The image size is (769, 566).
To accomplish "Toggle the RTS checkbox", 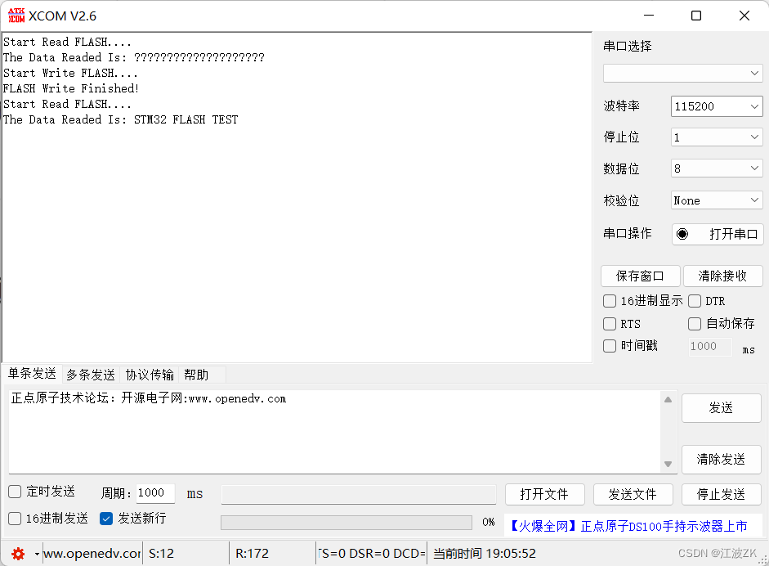I will click(610, 323).
